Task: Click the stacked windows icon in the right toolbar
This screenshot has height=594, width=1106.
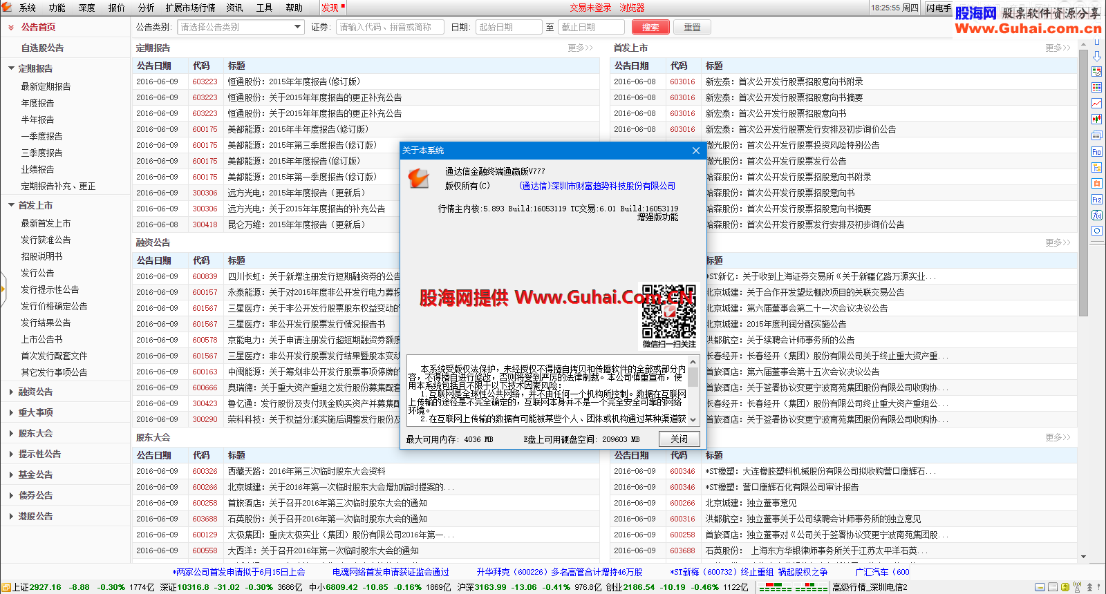Action: coord(1096,135)
